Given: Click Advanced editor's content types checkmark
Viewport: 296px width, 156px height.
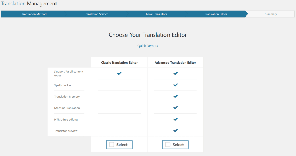Looking at the screenshot, I should pos(175,73).
